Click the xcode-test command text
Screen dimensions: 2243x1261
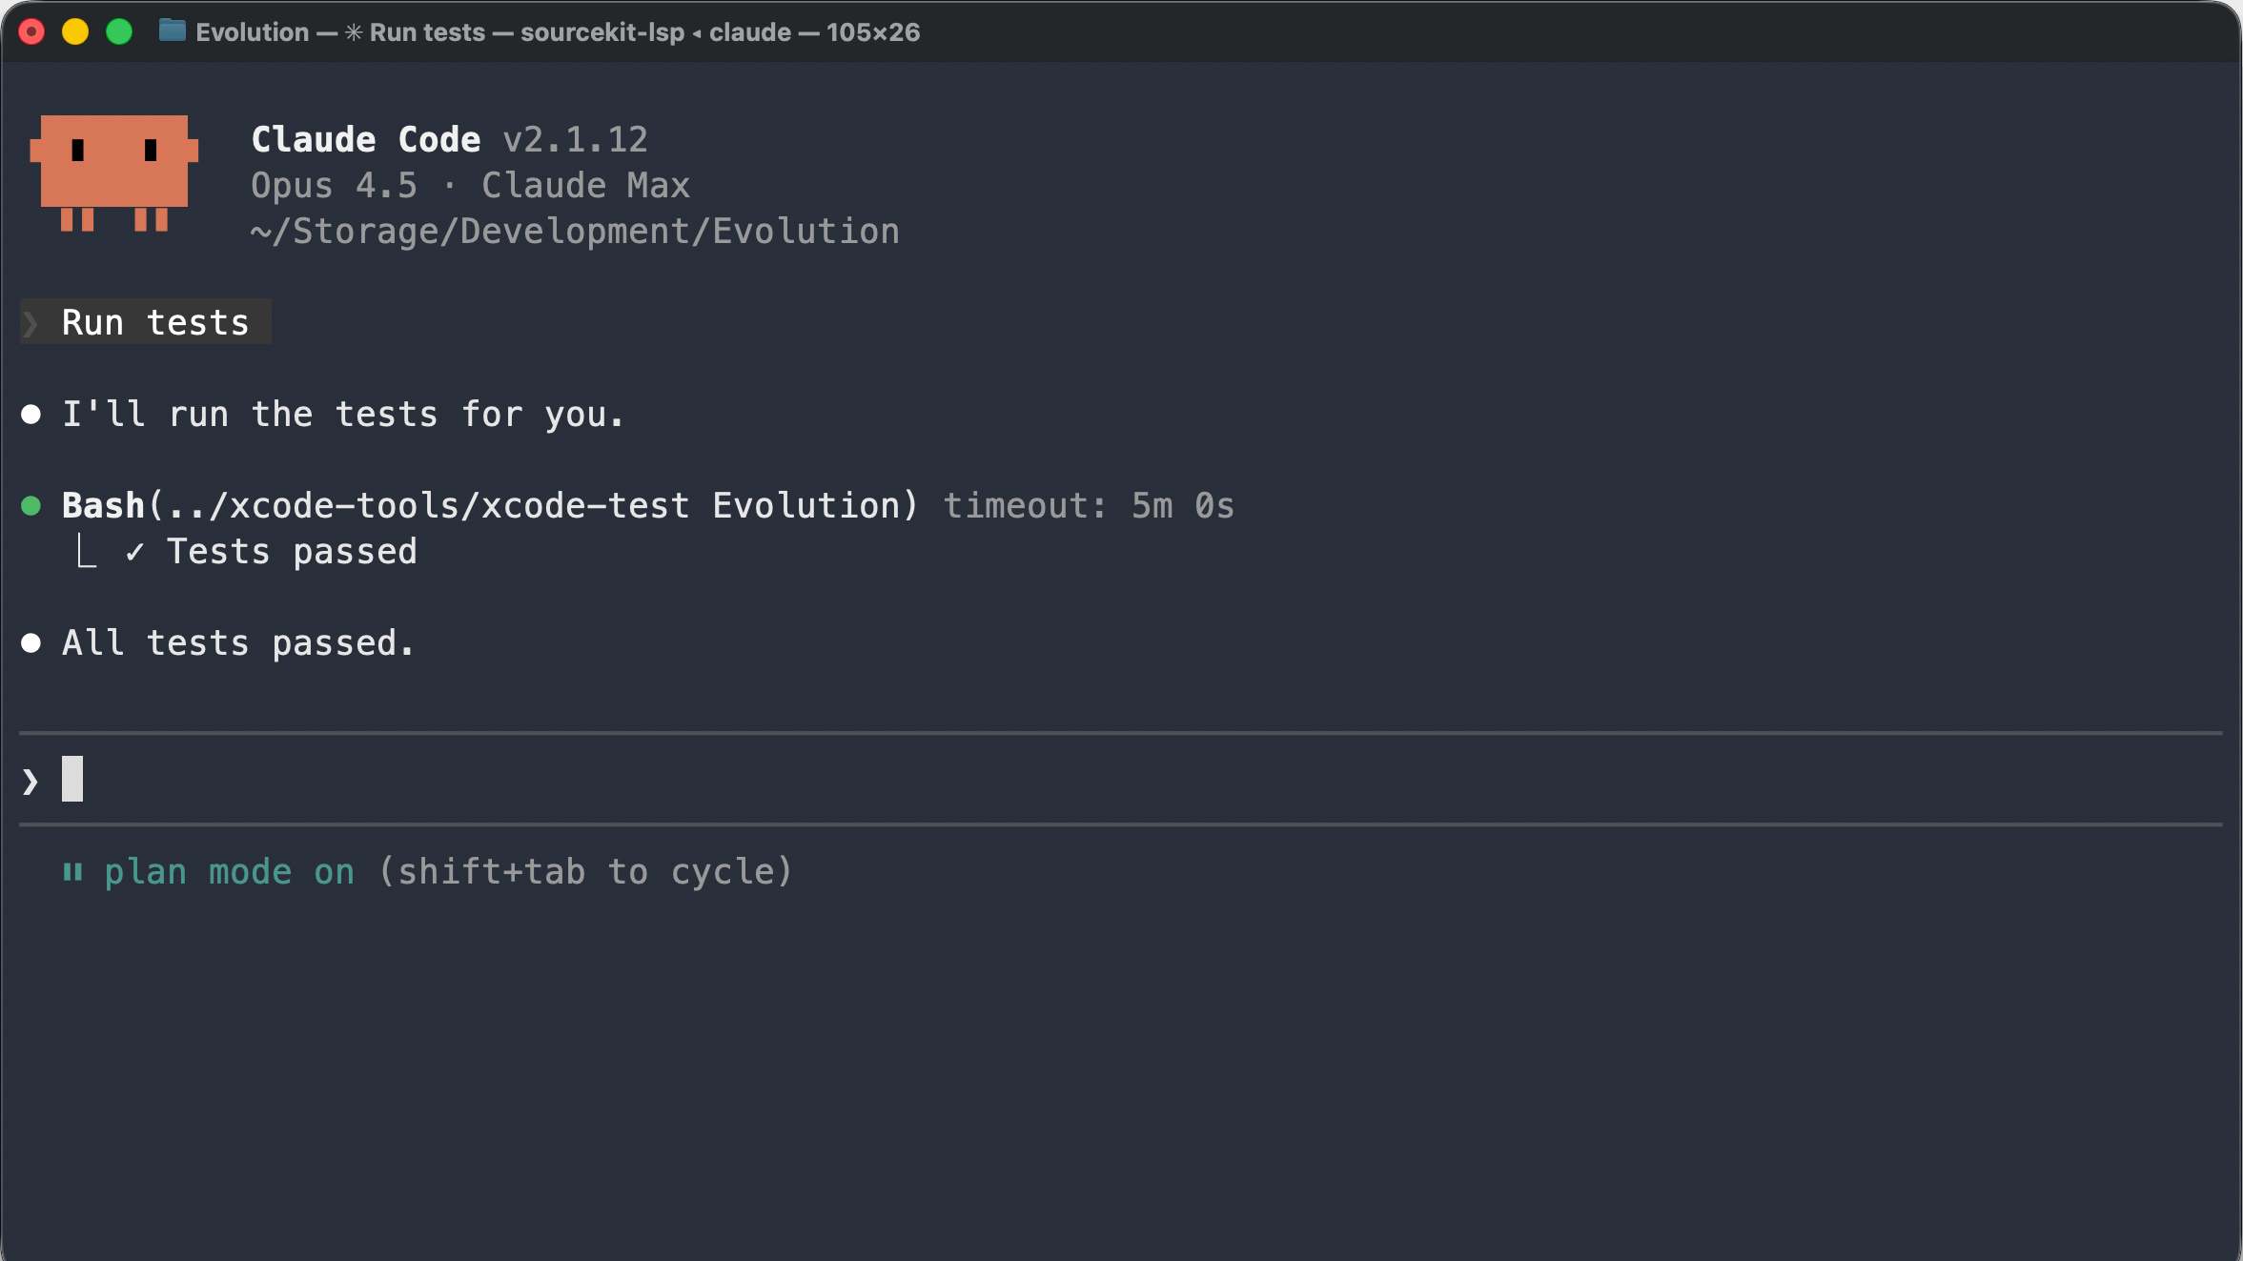pos(534,505)
